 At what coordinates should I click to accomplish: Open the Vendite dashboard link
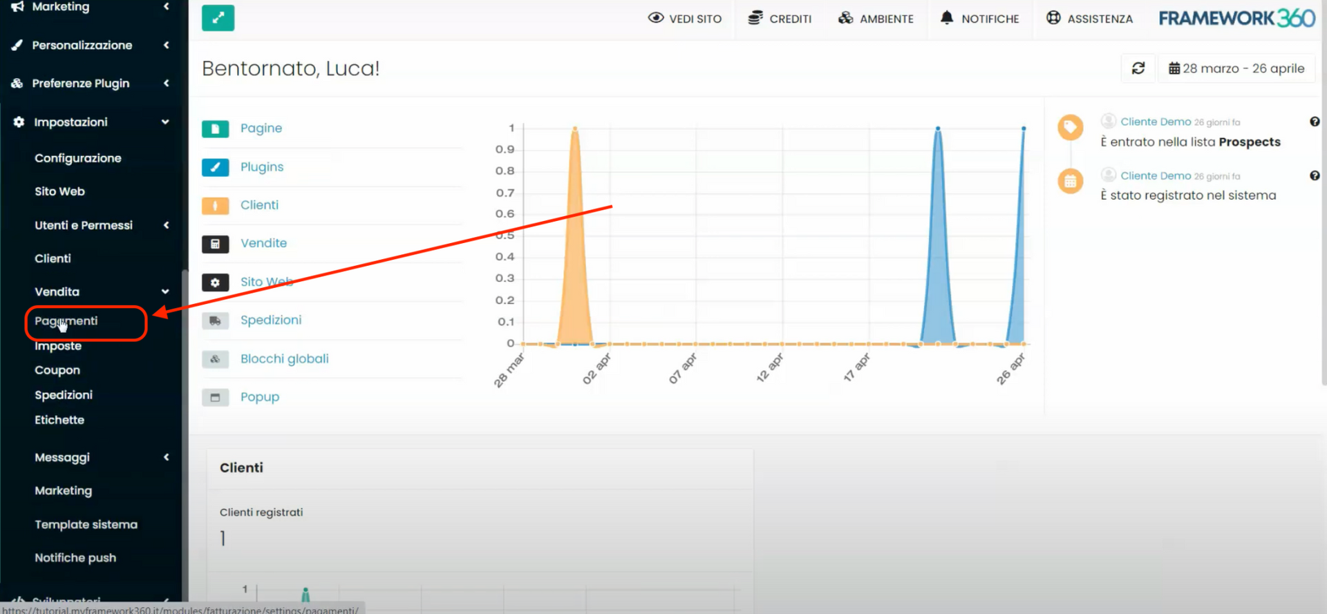tap(263, 243)
